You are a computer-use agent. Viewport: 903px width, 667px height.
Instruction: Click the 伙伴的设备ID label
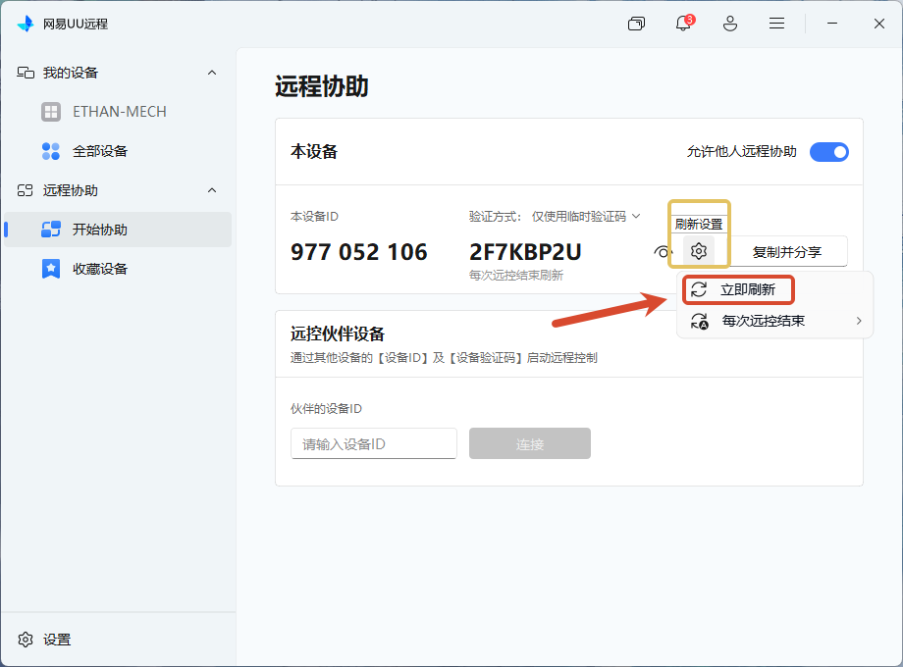click(326, 409)
